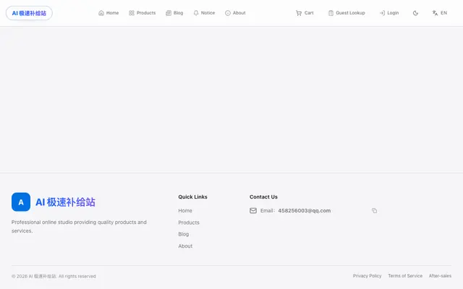463x289 pixels.
Task: Open Notice label in top navigation
Action: click(x=208, y=13)
